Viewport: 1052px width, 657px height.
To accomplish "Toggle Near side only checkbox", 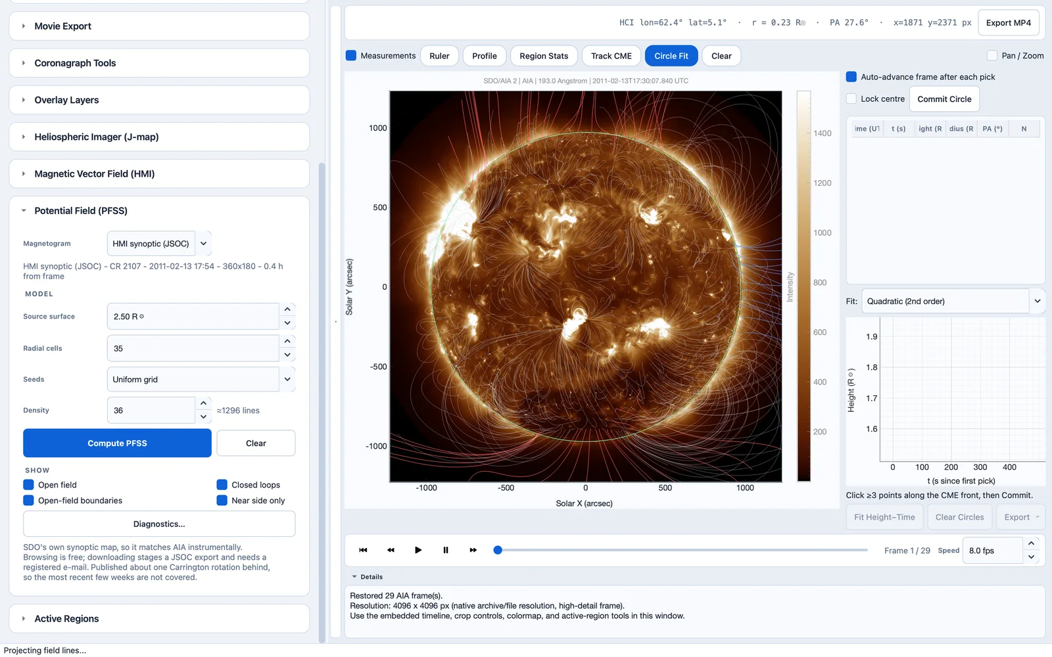I will [x=222, y=501].
